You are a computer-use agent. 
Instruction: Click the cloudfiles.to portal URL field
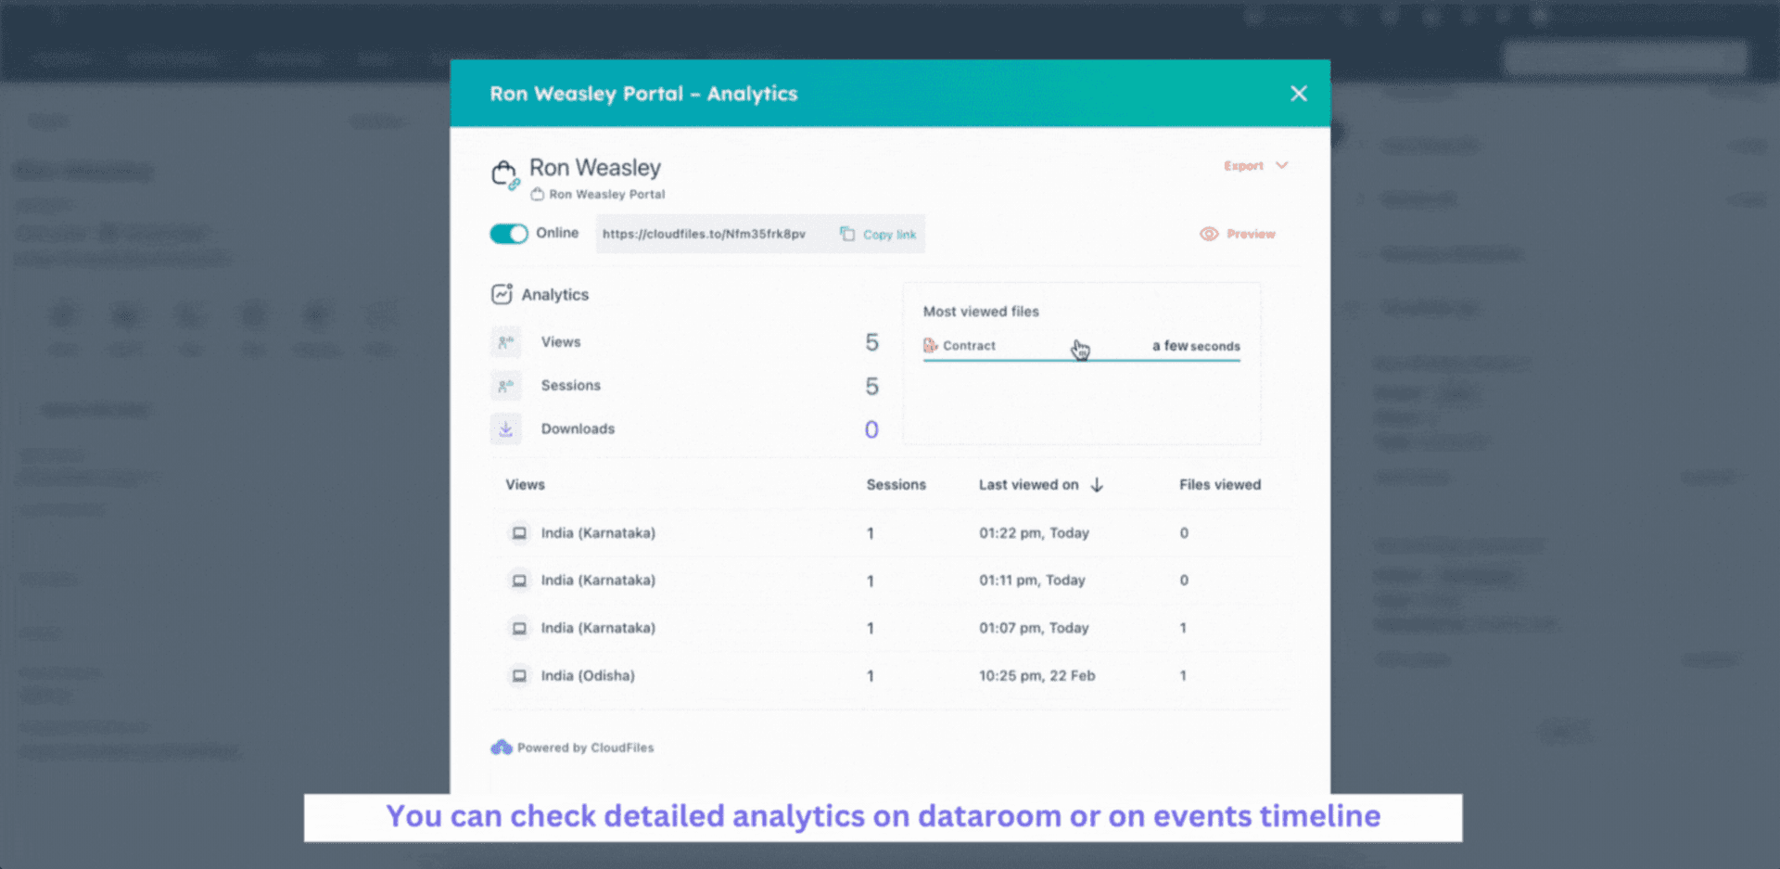coord(705,234)
